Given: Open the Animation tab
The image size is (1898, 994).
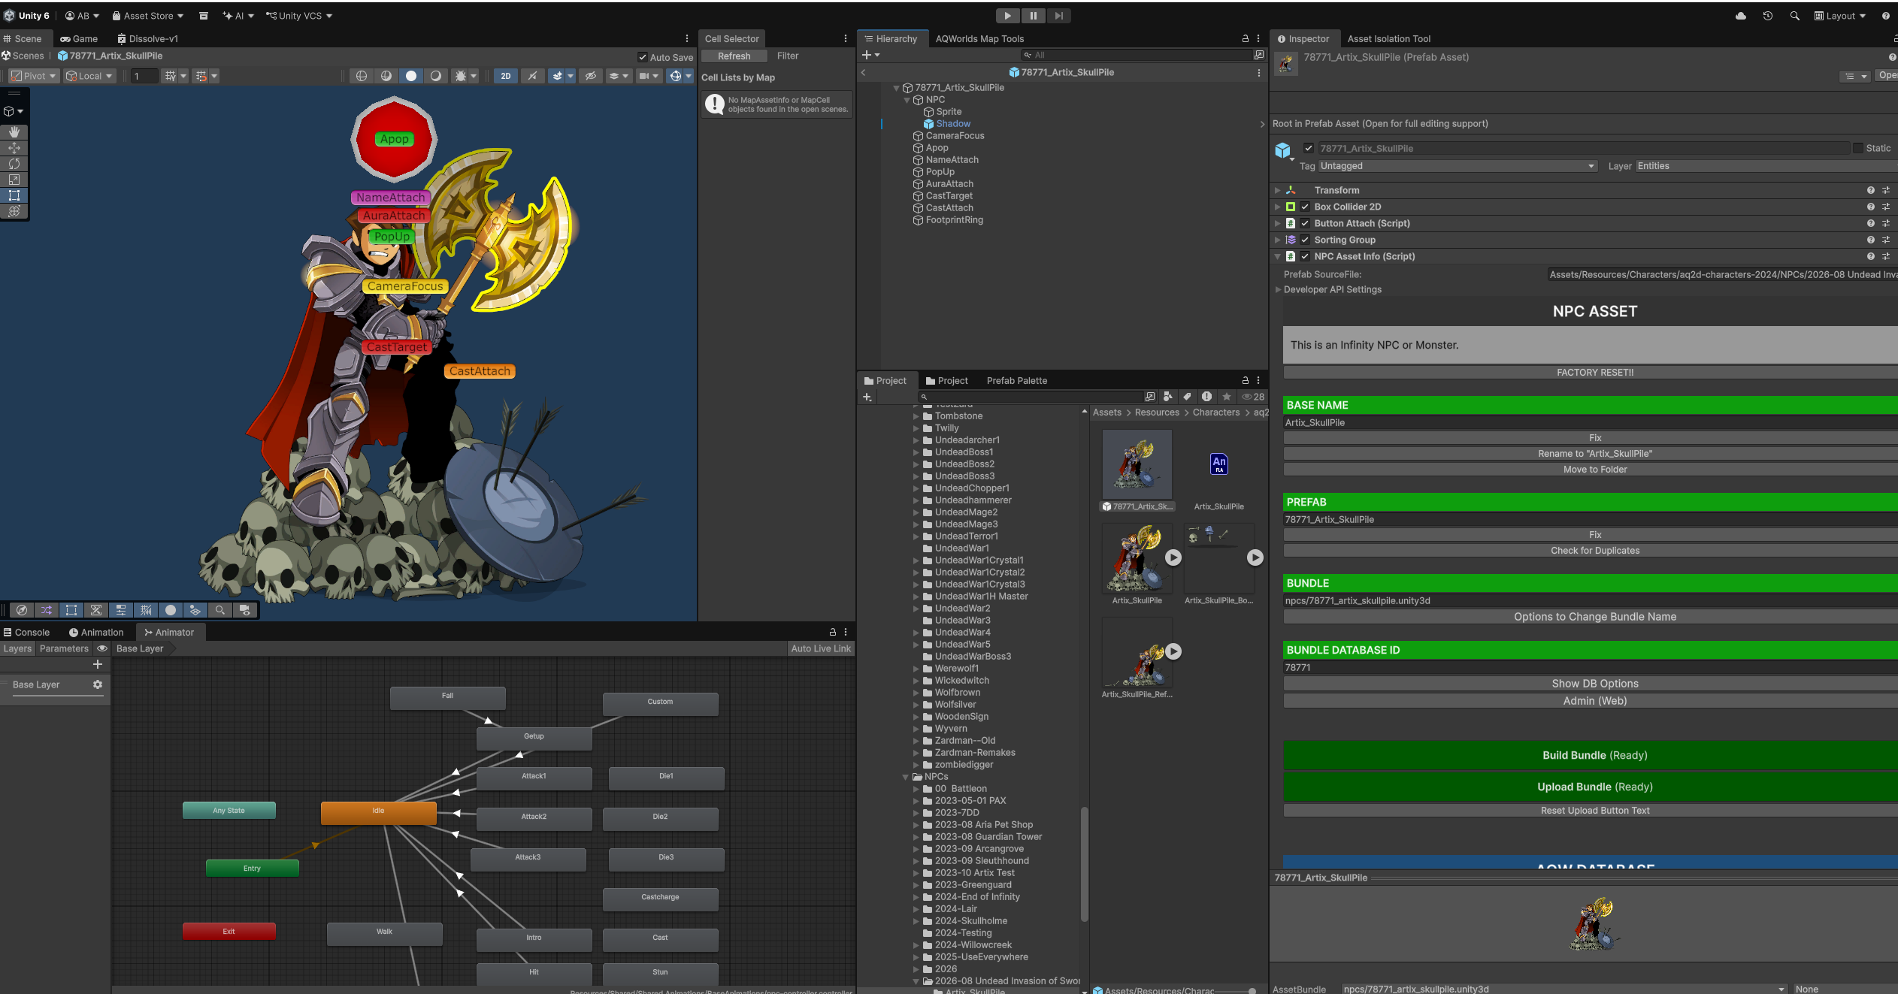Looking at the screenshot, I should tap(96, 633).
